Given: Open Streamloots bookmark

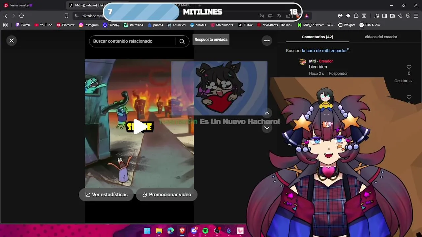Looking at the screenshot, I should pos(222,25).
